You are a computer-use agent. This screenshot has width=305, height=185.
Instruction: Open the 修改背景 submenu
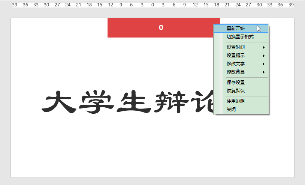241,72
